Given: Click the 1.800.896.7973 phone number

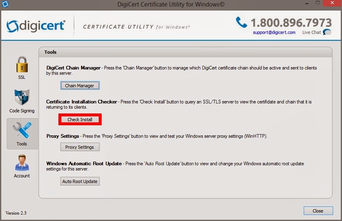Looking at the screenshot, I should click(291, 23).
